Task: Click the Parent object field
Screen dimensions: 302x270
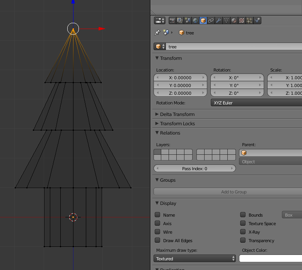Action: 271,153
